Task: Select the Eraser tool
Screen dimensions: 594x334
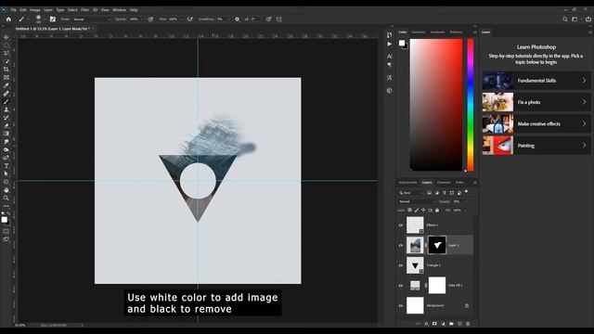Action: pos(6,125)
